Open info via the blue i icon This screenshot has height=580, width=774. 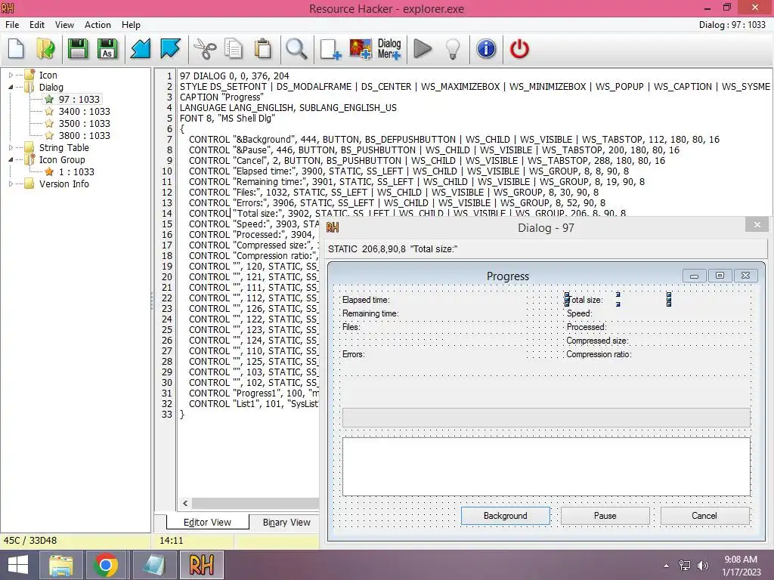(x=486, y=49)
